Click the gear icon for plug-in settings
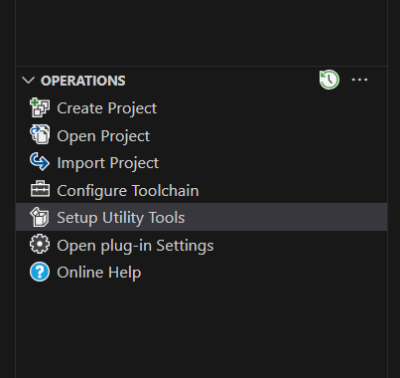The height and width of the screenshot is (378, 400). pyautogui.click(x=40, y=244)
